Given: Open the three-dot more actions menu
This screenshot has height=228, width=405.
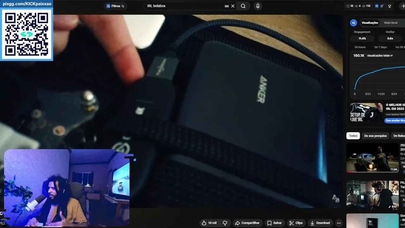Looking at the screenshot, I should [339, 223].
